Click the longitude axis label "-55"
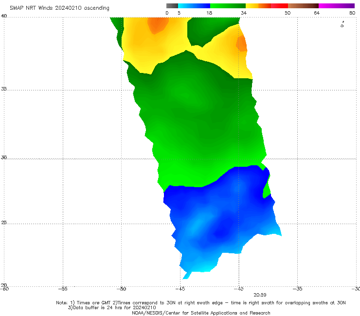 (x=63, y=289)
